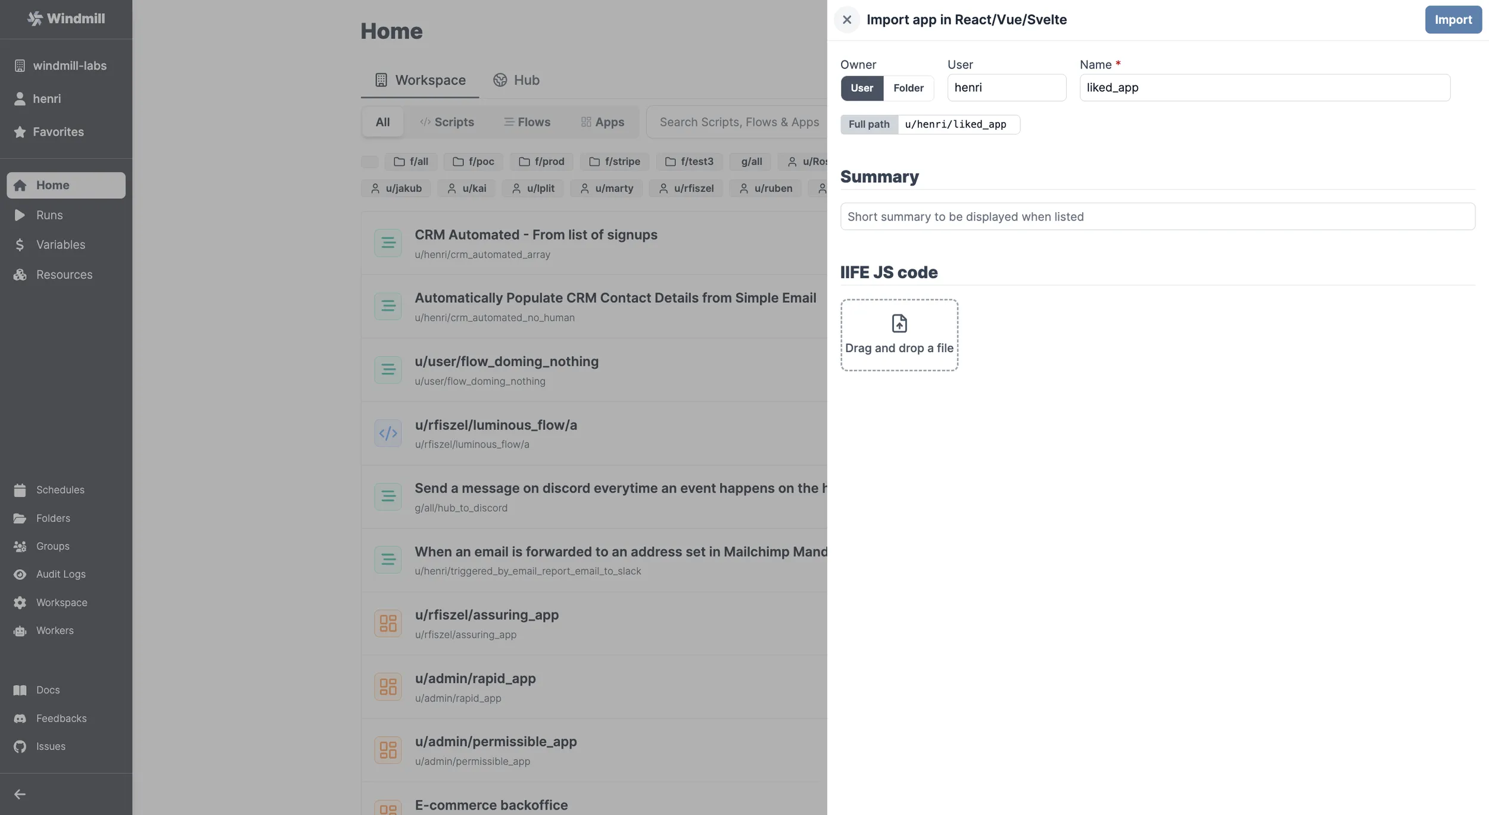The image size is (1489, 815).
Task: Open the Audit Logs page
Action: tap(61, 574)
